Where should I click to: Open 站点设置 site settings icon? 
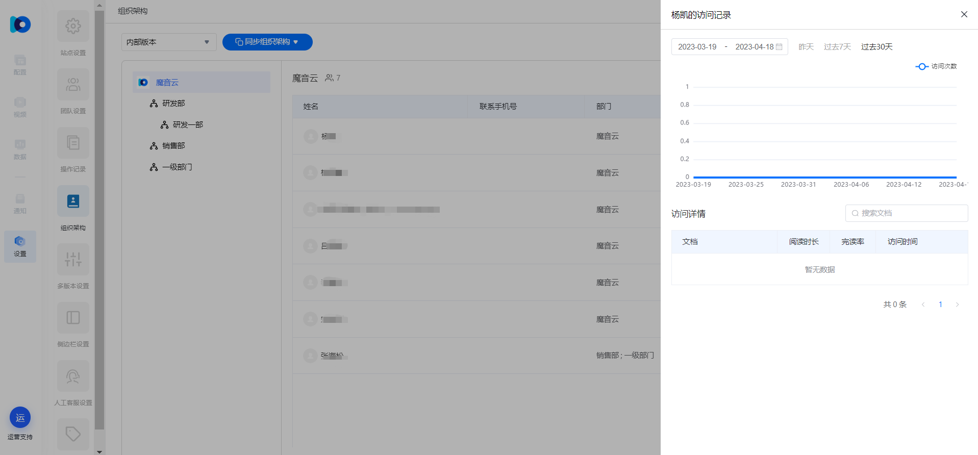[73, 26]
